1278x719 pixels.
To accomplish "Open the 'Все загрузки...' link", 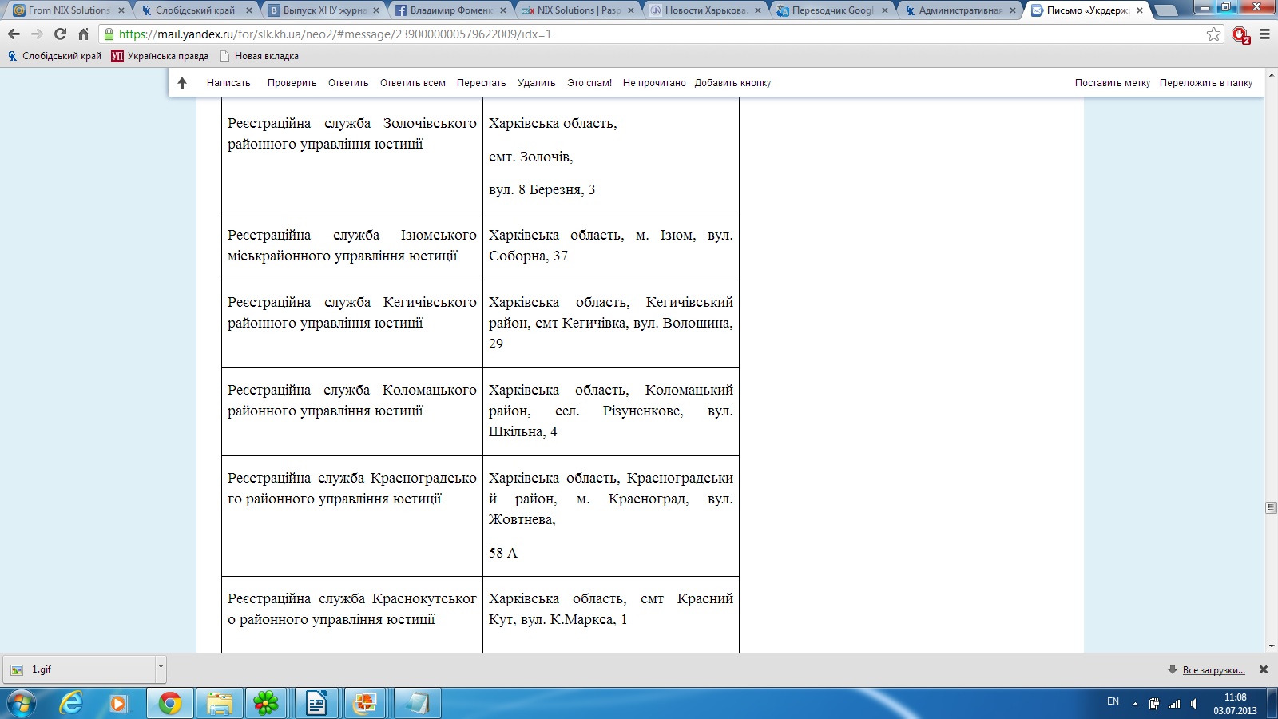I will coord(1213,670).
